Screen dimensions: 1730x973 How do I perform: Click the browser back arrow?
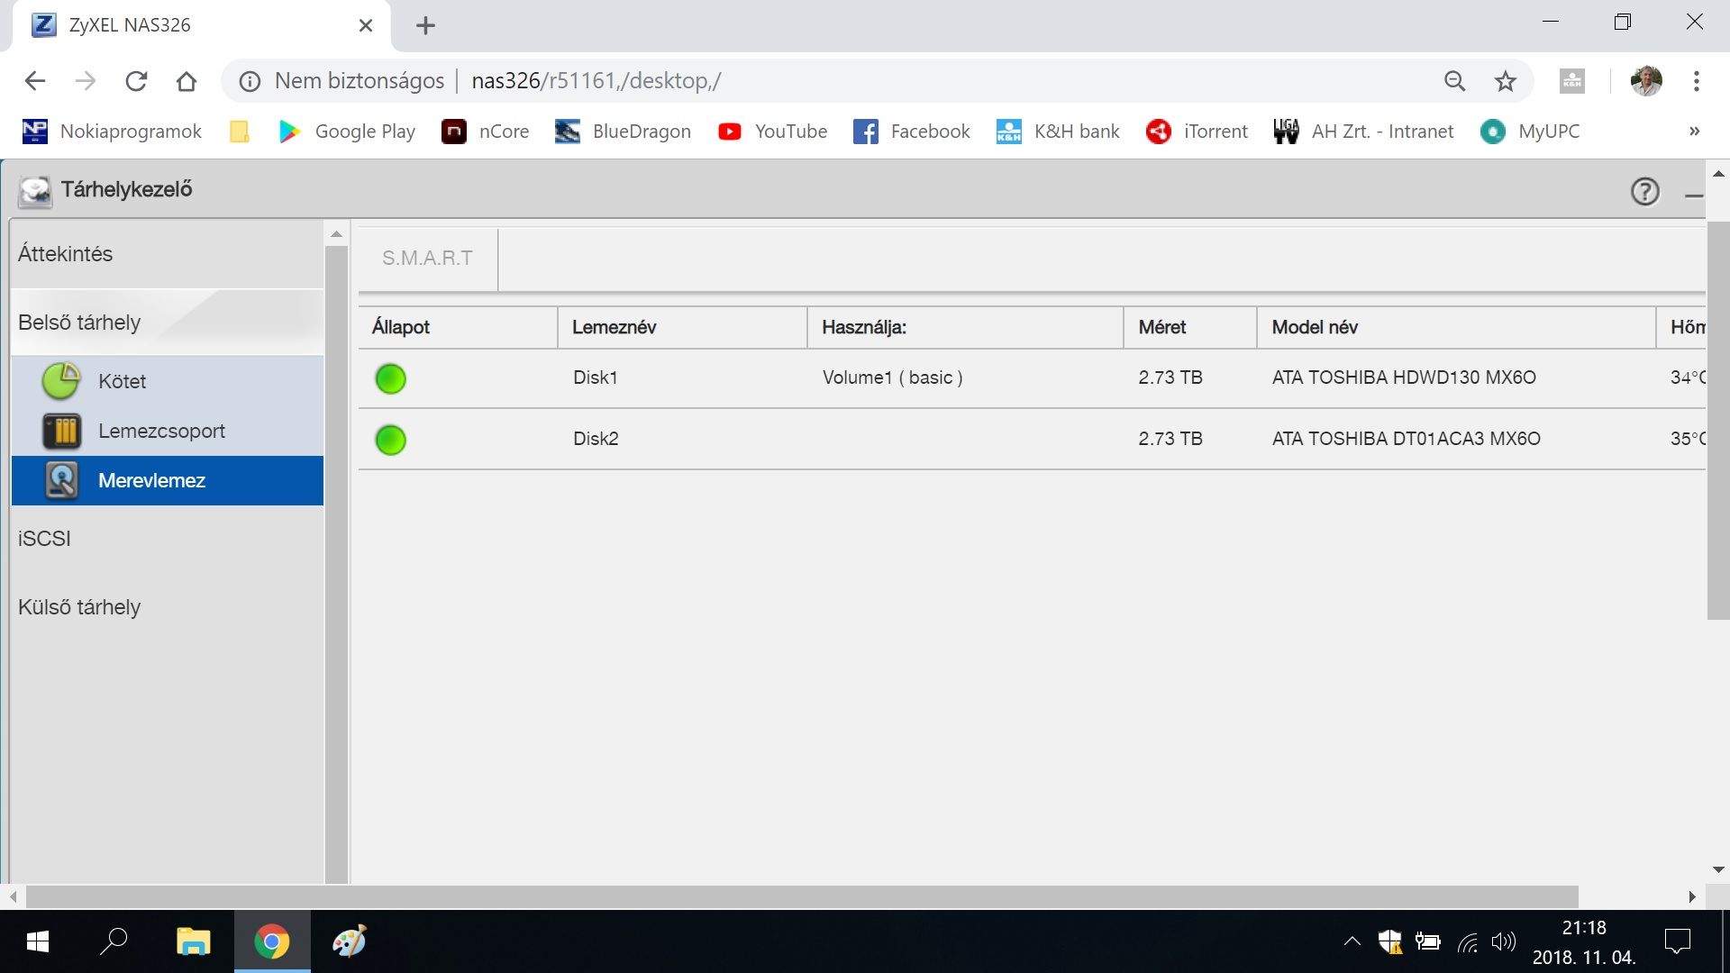[x=35, y=81]
